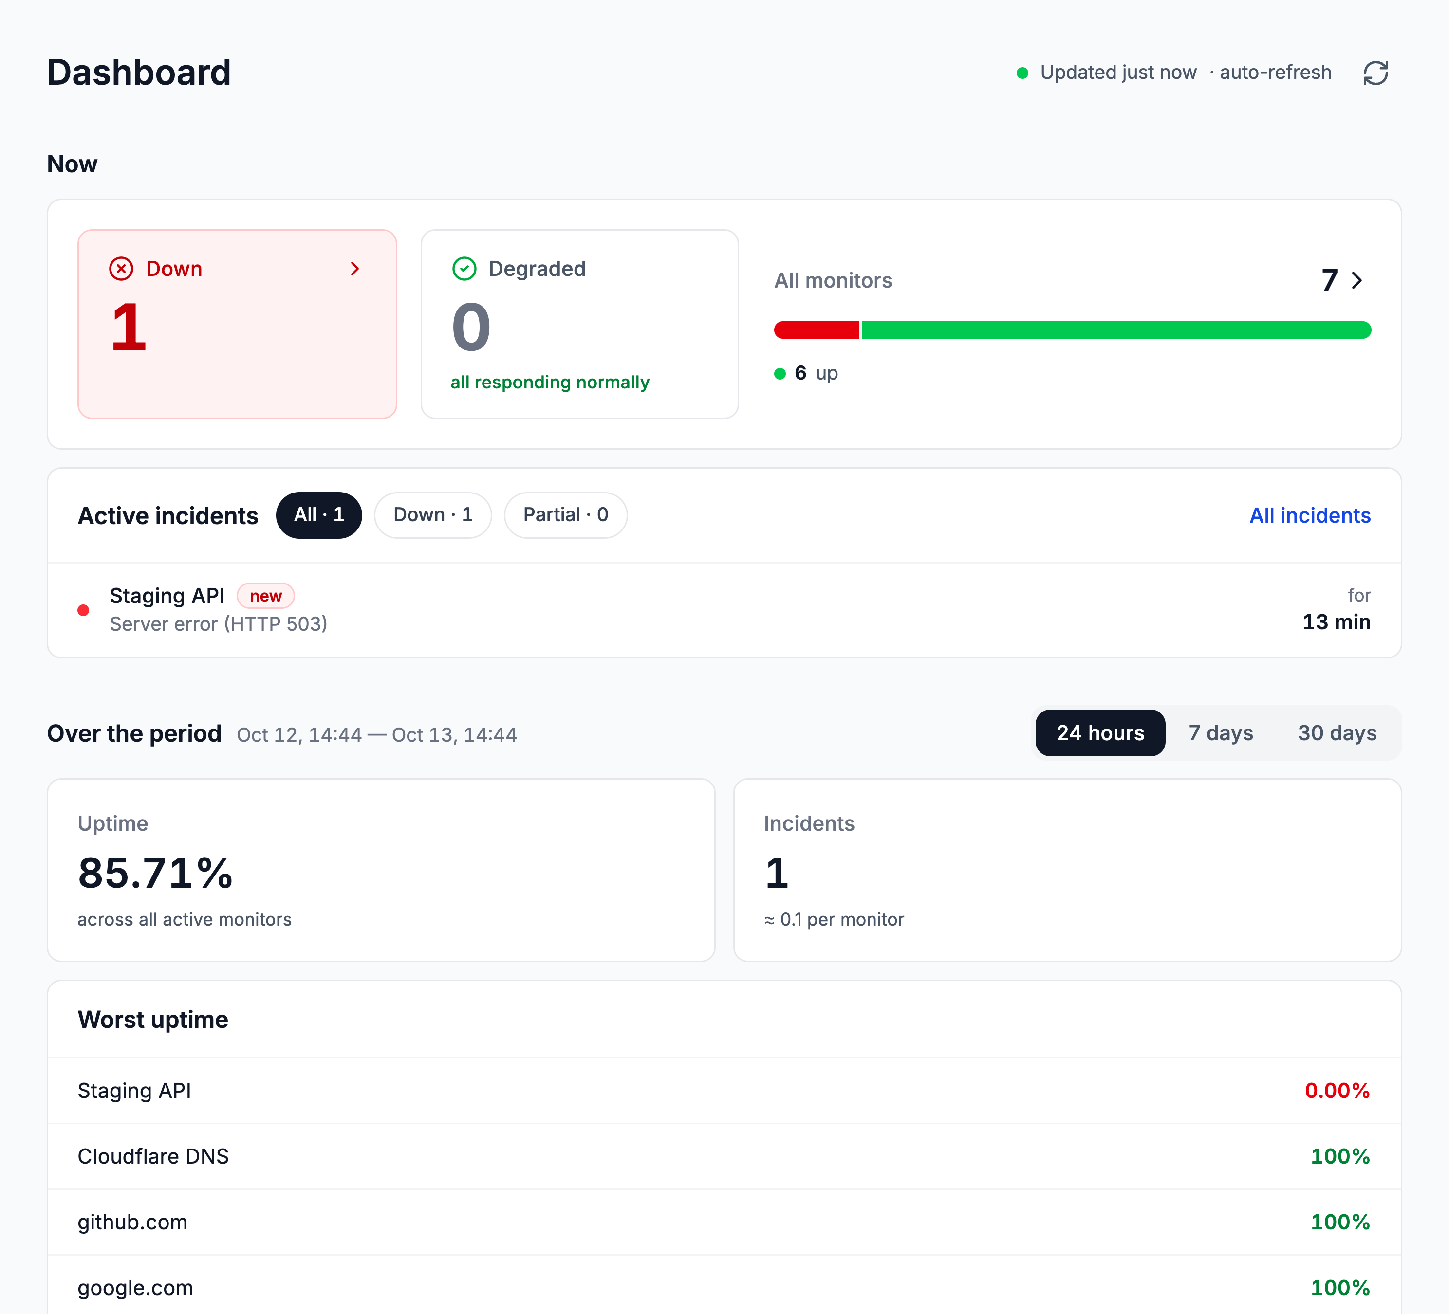The image size is (1449, 1314).
Task: Open the Degraded card showing 0
Action: pos(579,324)
